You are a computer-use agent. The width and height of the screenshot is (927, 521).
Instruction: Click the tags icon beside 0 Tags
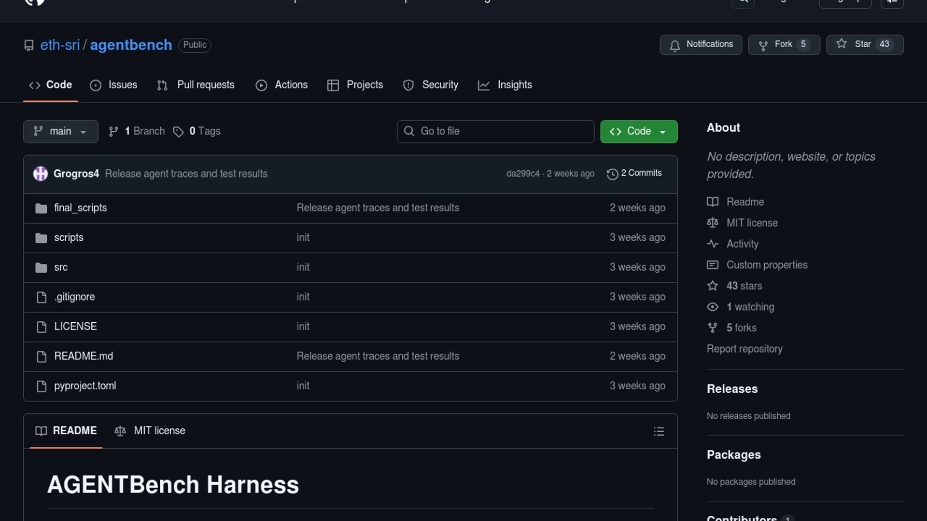click(x=178, y=132)
